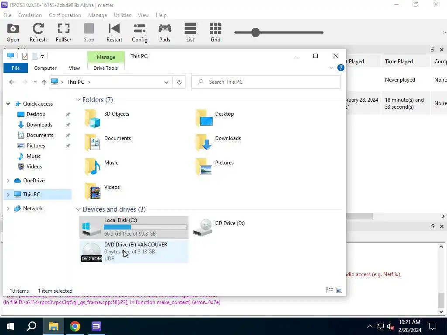This screenshot has width=447, height=335.
Task: Select the 3D Objects folder icon
Action: (93, 118)
